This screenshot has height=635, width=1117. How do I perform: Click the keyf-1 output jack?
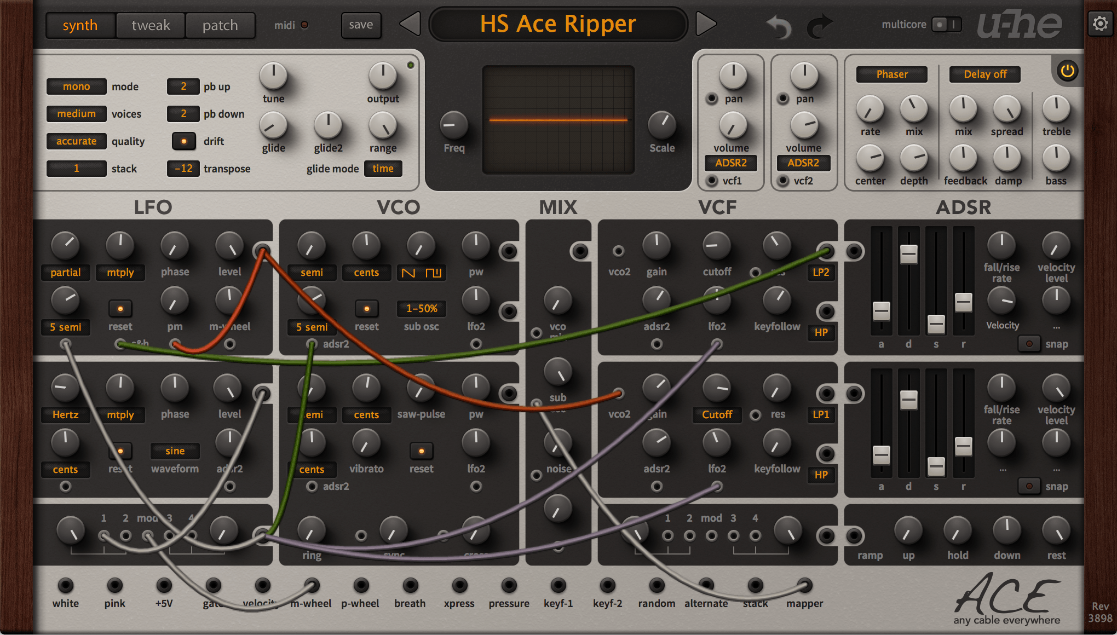558,585
